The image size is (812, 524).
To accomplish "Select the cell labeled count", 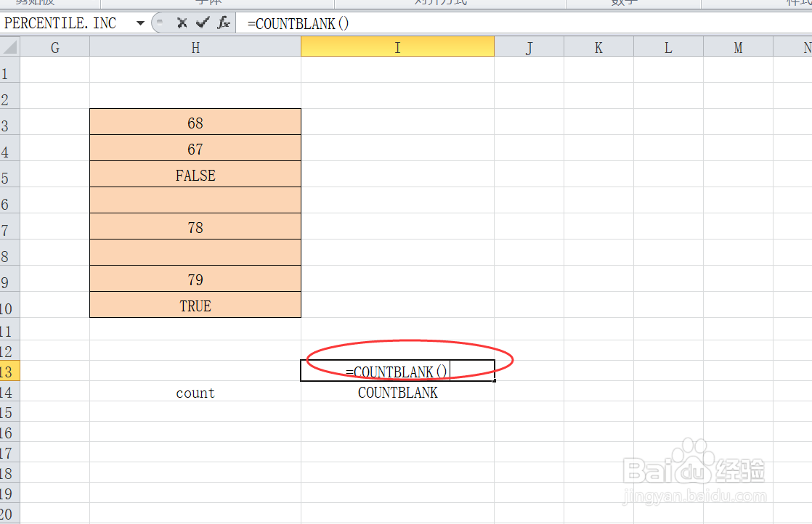I will pyautogui.click(x=195, y=392).
